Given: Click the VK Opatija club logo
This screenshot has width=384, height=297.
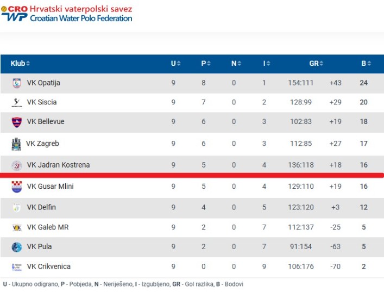Looking at the screenshot, I should tap(17, 83).
